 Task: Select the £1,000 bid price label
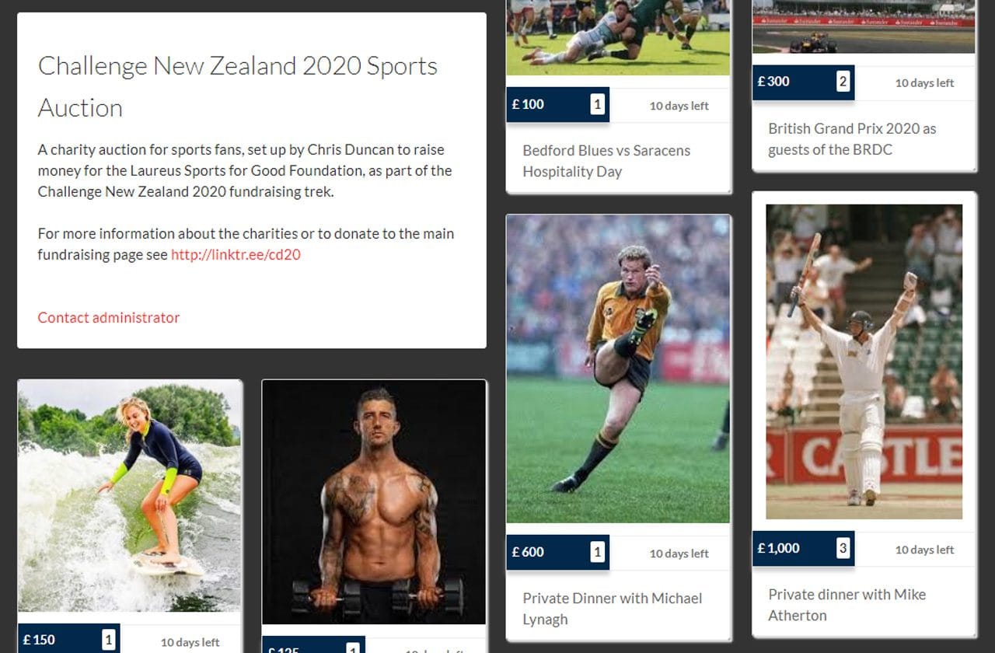pos(778,548)
